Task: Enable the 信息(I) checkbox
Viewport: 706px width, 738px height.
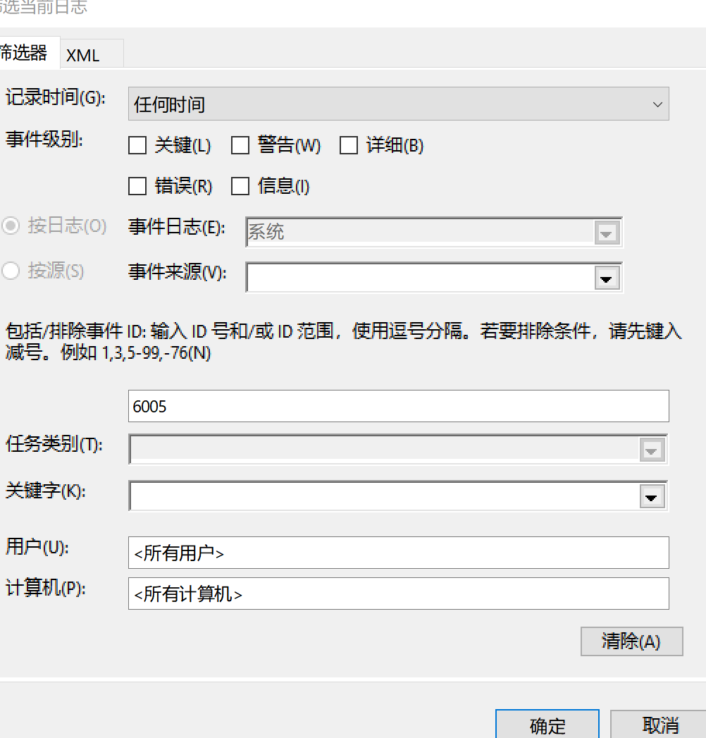Action: click(241, 187)
